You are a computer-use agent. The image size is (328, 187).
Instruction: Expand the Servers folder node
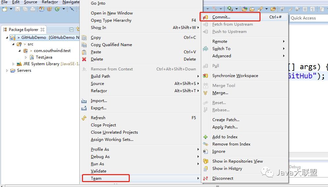pos(7,70)
